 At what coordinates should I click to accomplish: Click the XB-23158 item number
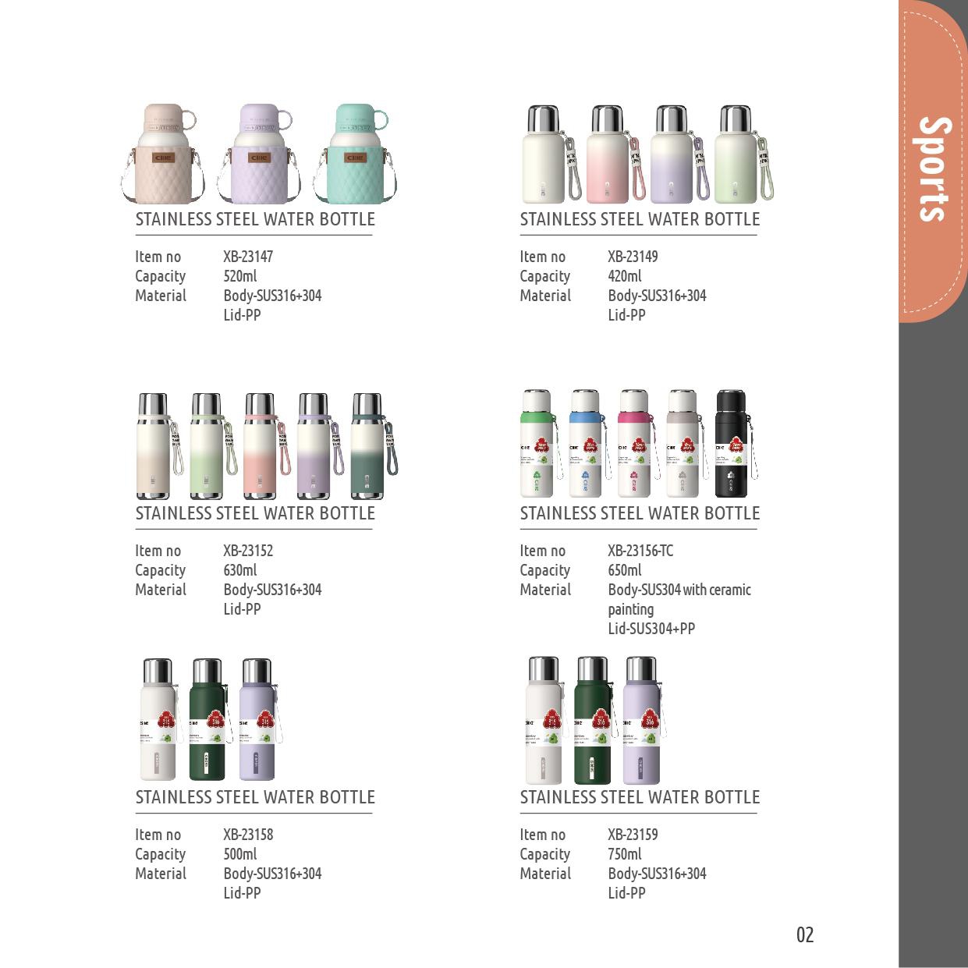tap(248, 835)
